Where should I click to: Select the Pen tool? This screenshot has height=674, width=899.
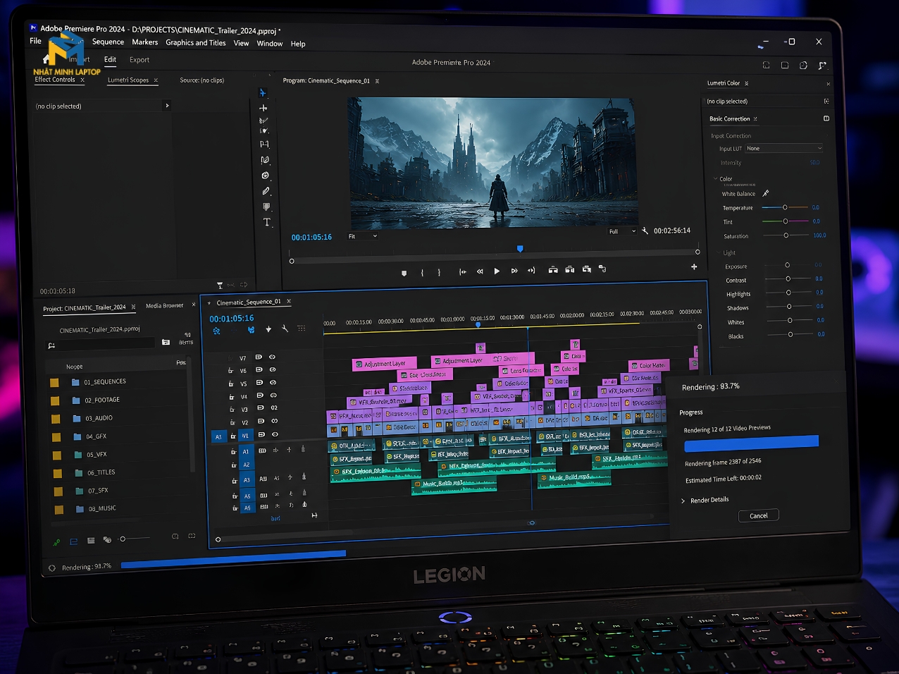tap(266, 191)
